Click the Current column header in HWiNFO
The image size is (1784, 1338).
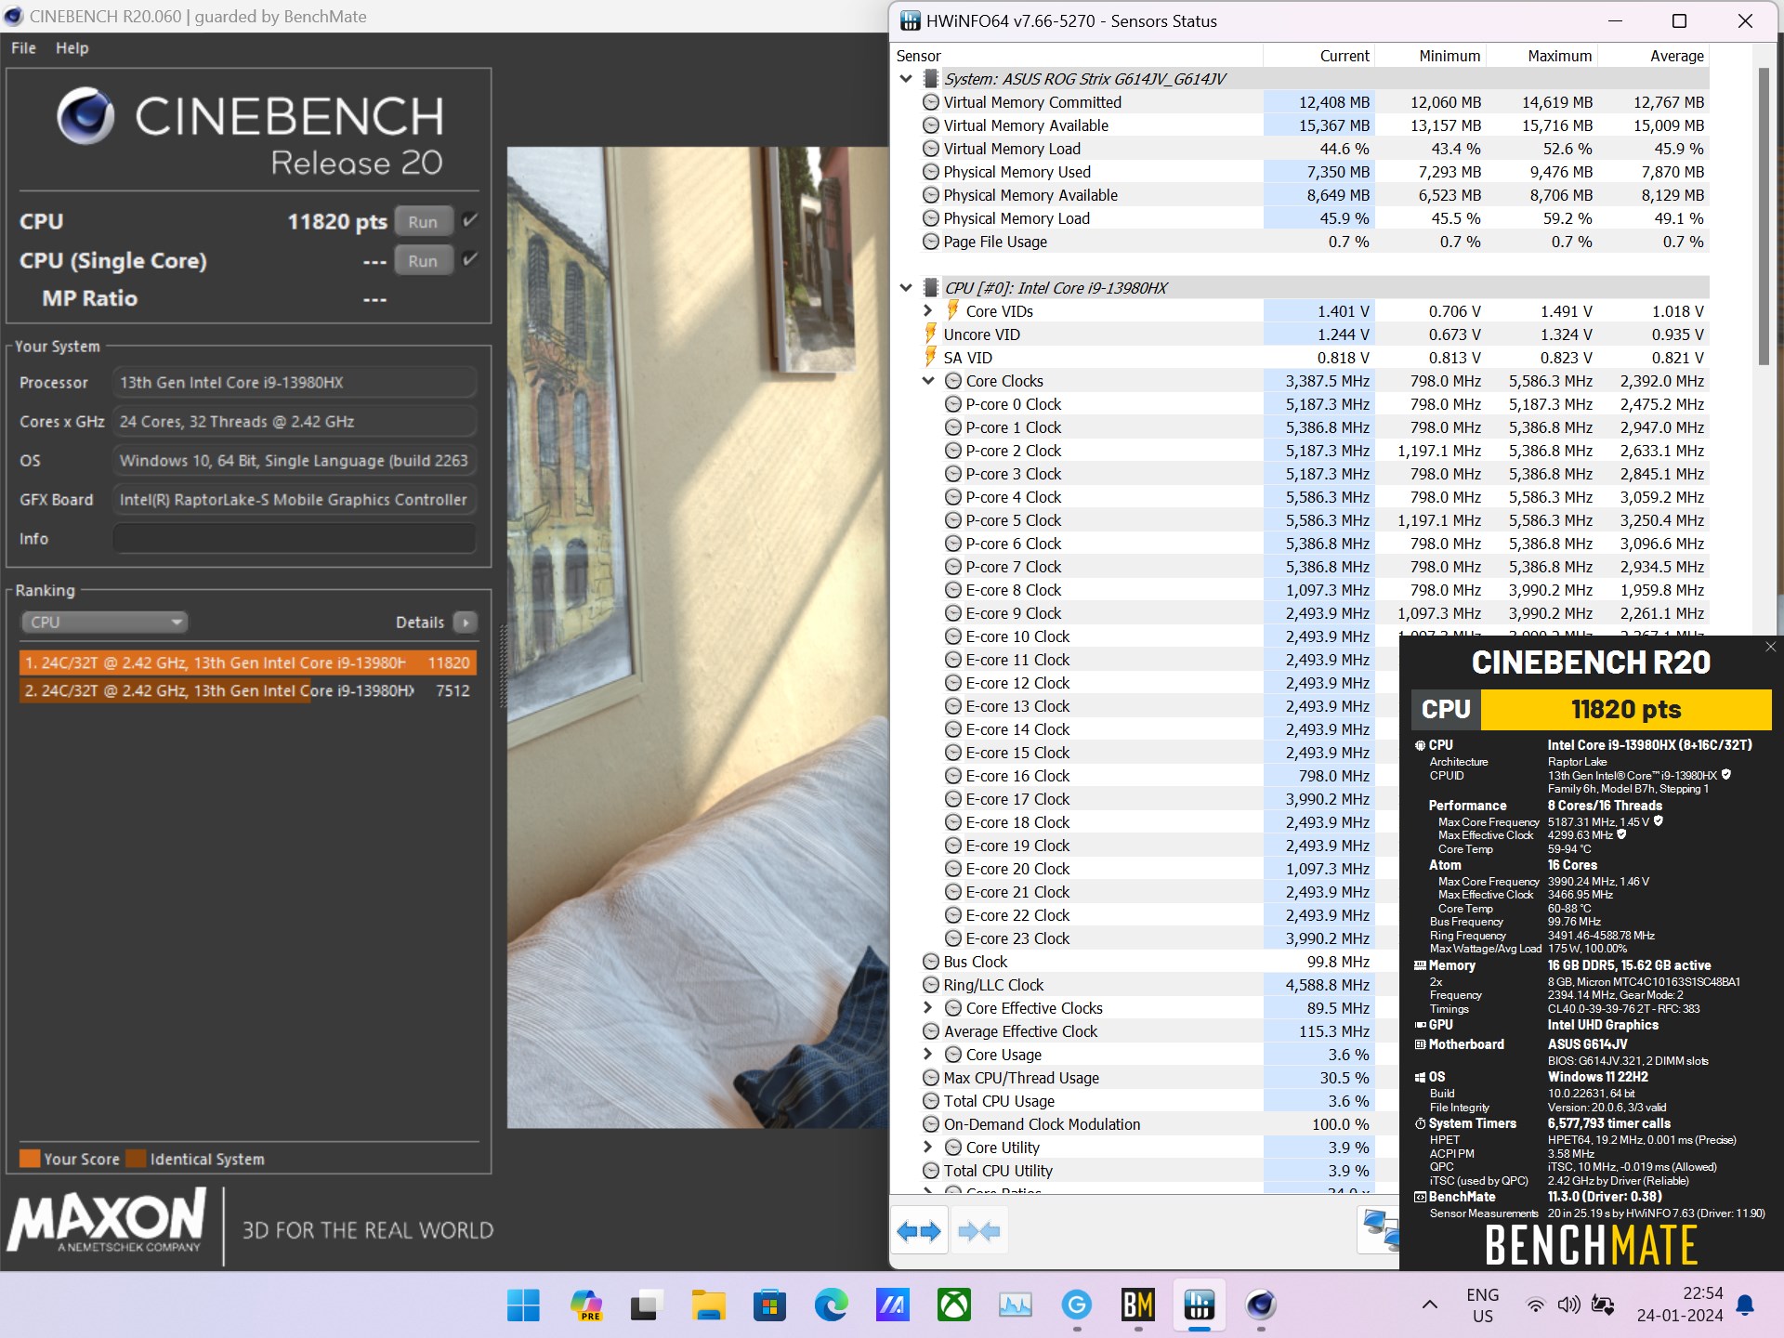click(1318, 56)
